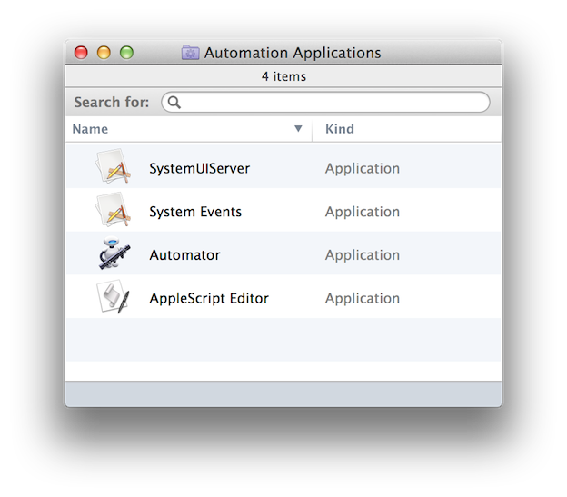Zoom the window with the green button
Image resolution: width=567 pixels, height=497 pixels.
[126, 53]
